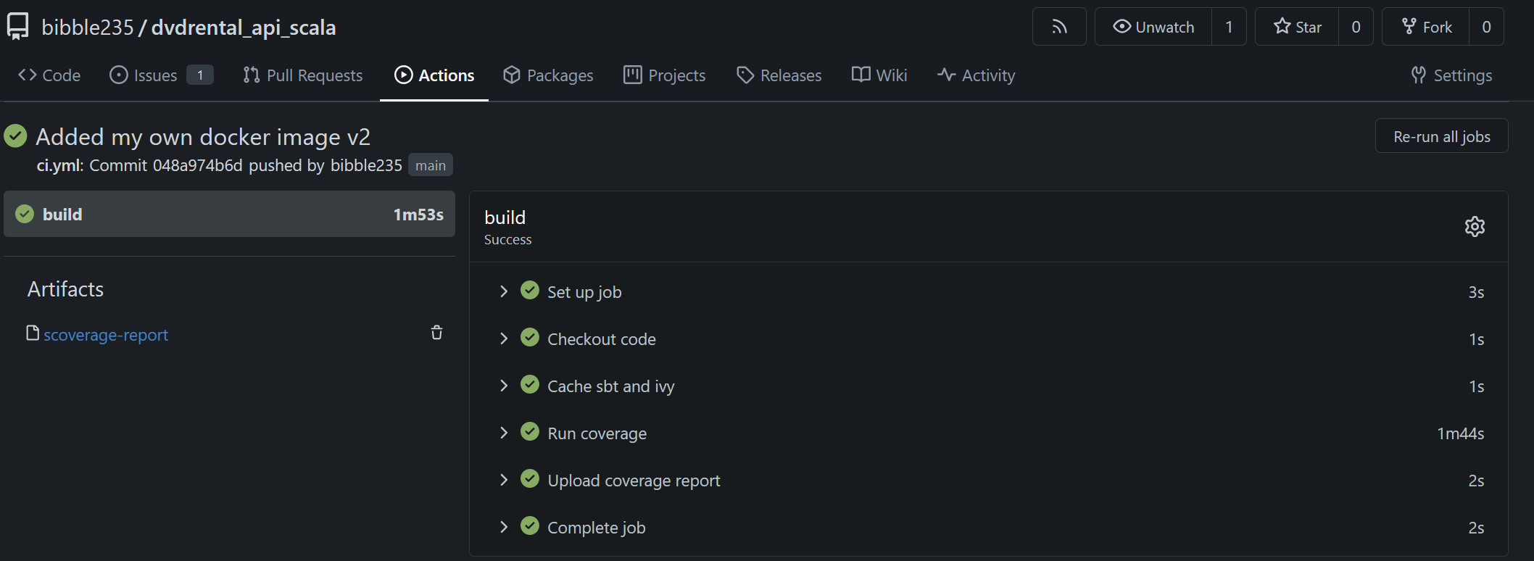Image resolution: width=1534 pixels, height=561 pixels.
Task: Expand the Upload coverage report step
Action: point(504,480)
